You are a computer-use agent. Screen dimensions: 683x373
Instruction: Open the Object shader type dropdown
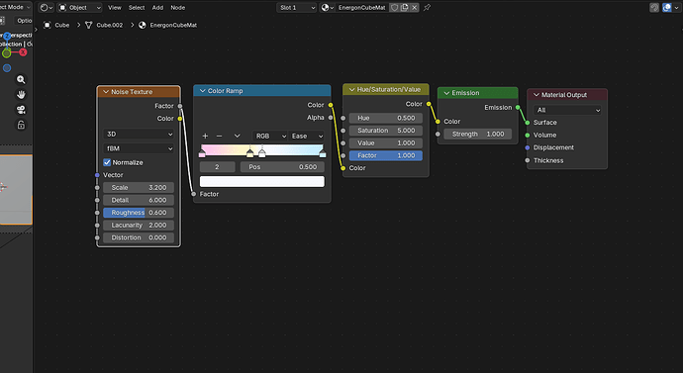(x=80, y=7)
